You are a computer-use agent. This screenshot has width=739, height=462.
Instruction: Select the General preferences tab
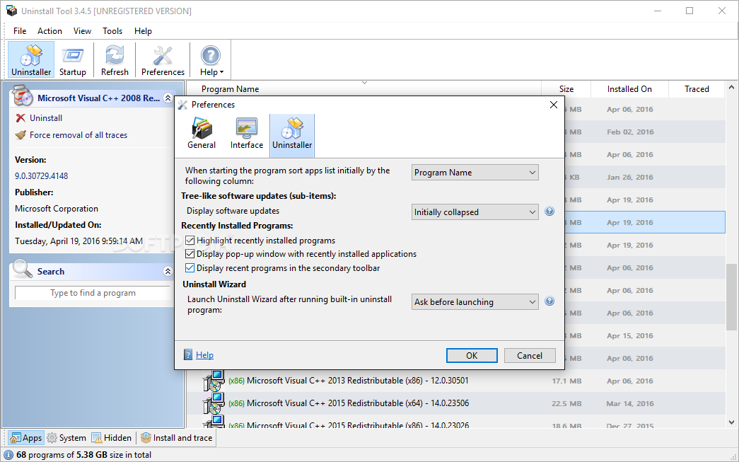click(202, 134)
